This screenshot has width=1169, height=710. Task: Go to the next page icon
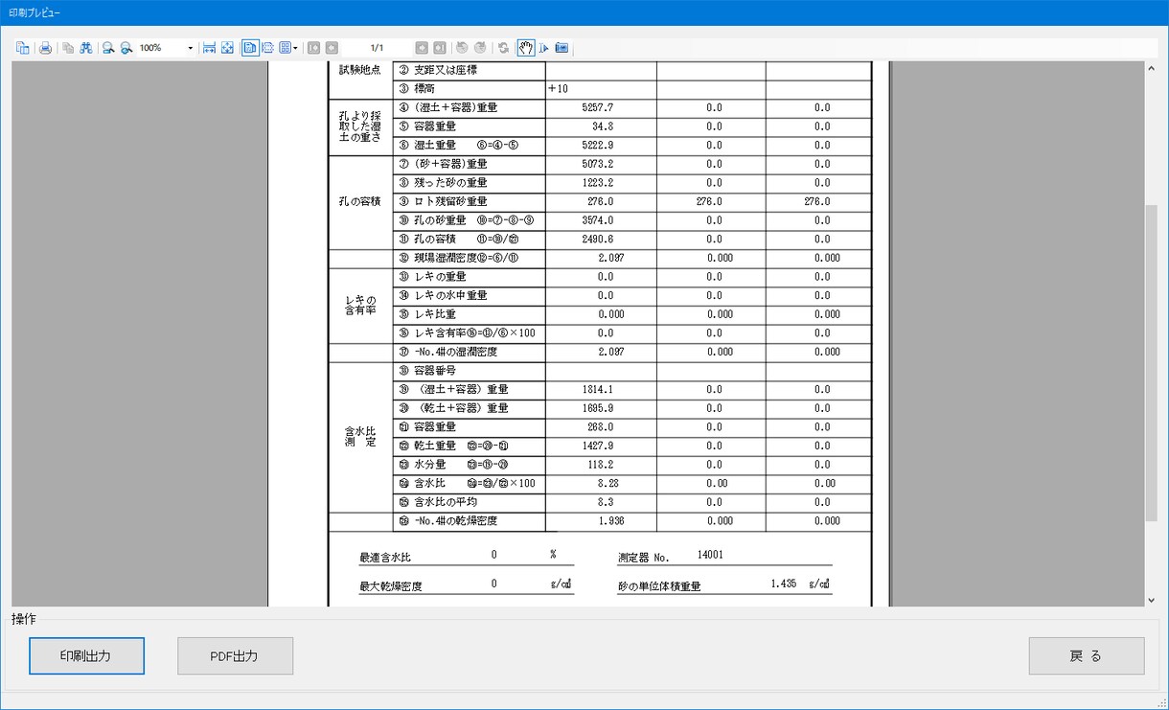[422, 48]
